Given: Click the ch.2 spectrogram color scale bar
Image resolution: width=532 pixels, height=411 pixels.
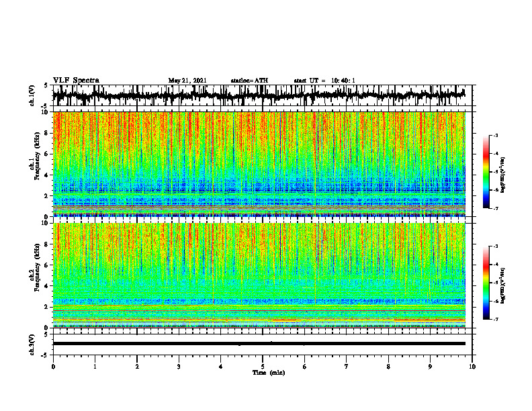Looking at the screenshot, I should [486, 283].
